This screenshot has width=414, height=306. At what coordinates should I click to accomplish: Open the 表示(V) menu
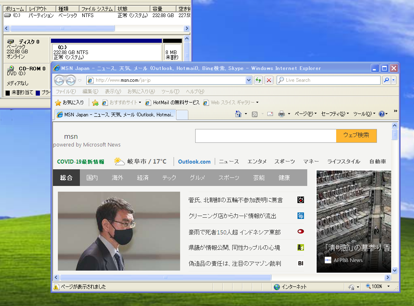(x=113, y=92)
